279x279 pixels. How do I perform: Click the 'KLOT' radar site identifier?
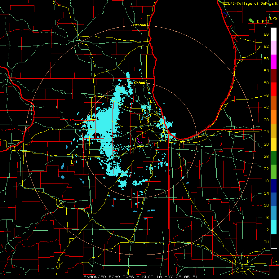(148, 277)
